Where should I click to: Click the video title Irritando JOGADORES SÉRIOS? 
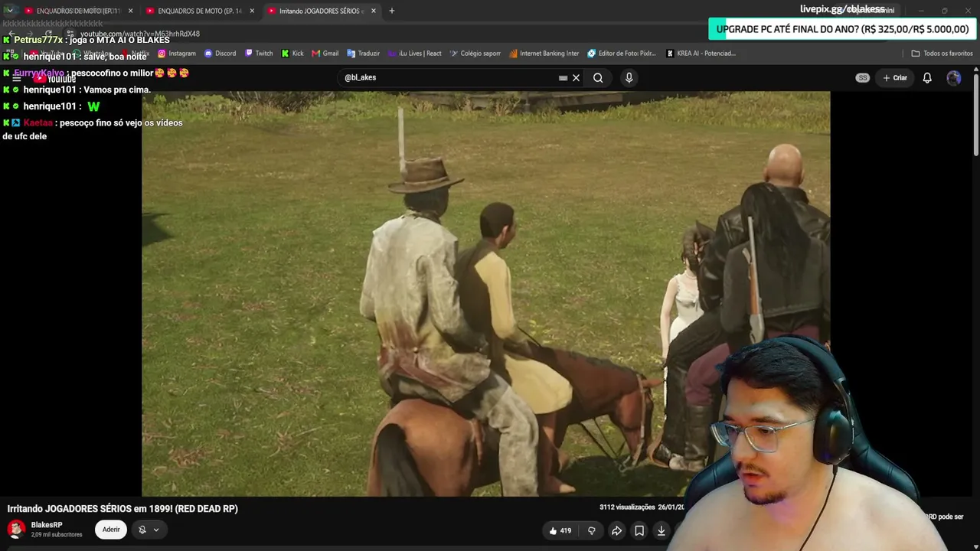click(122, 509)
